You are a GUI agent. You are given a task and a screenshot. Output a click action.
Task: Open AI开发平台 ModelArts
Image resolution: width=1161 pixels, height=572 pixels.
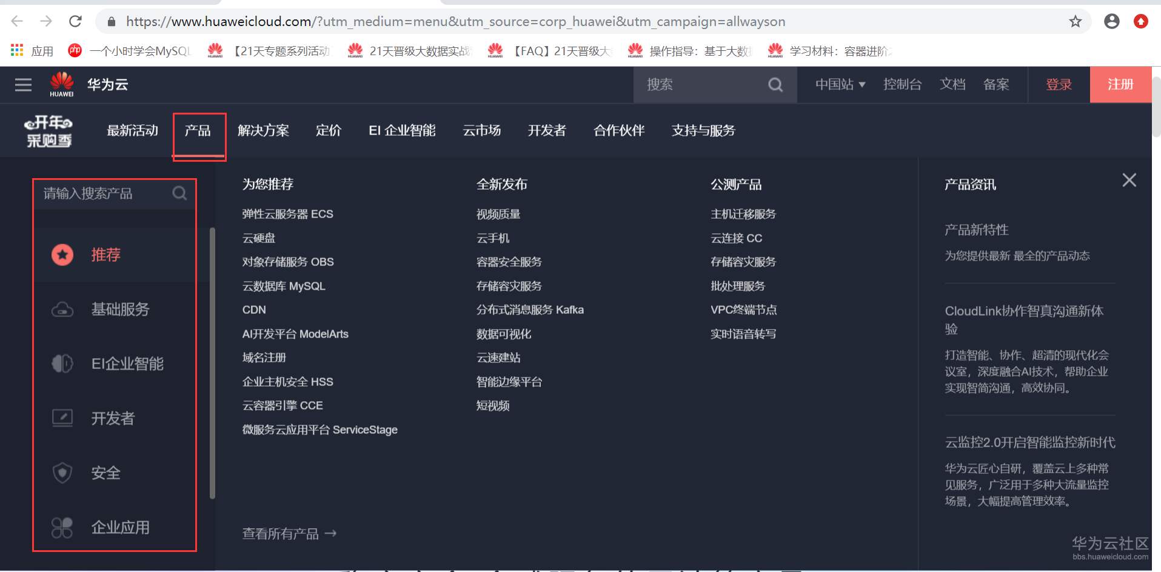point(295,334)
